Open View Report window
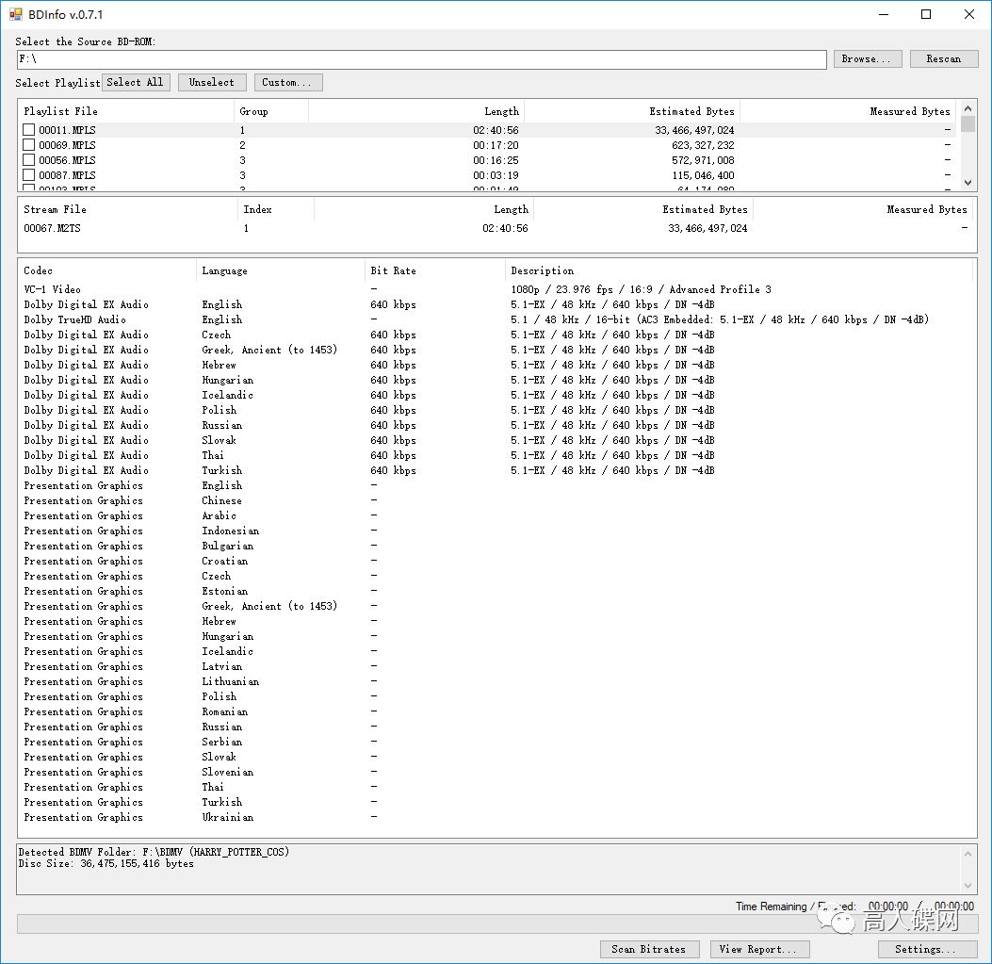The width and height of the screenshot is (992, 964). coord(757,949)
